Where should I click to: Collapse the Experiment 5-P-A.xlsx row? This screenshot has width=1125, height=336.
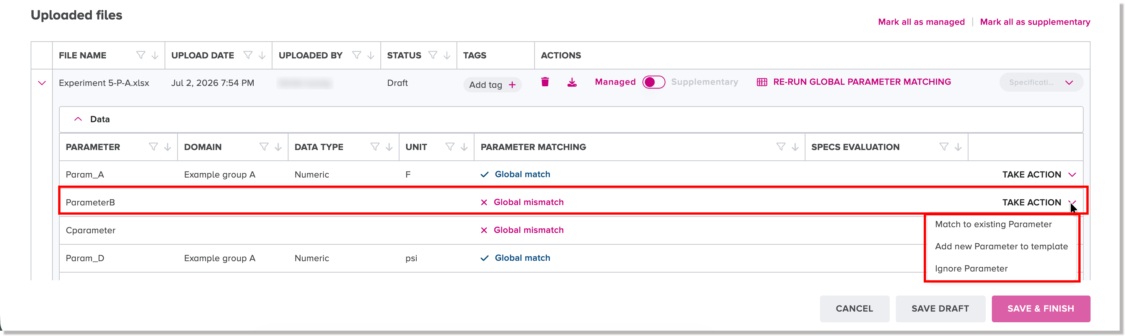[42, 83]
